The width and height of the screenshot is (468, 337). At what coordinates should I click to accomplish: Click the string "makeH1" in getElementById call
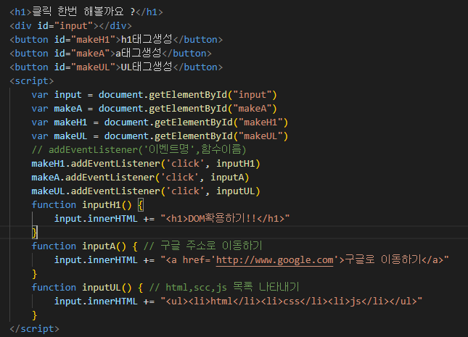[260, 122]
